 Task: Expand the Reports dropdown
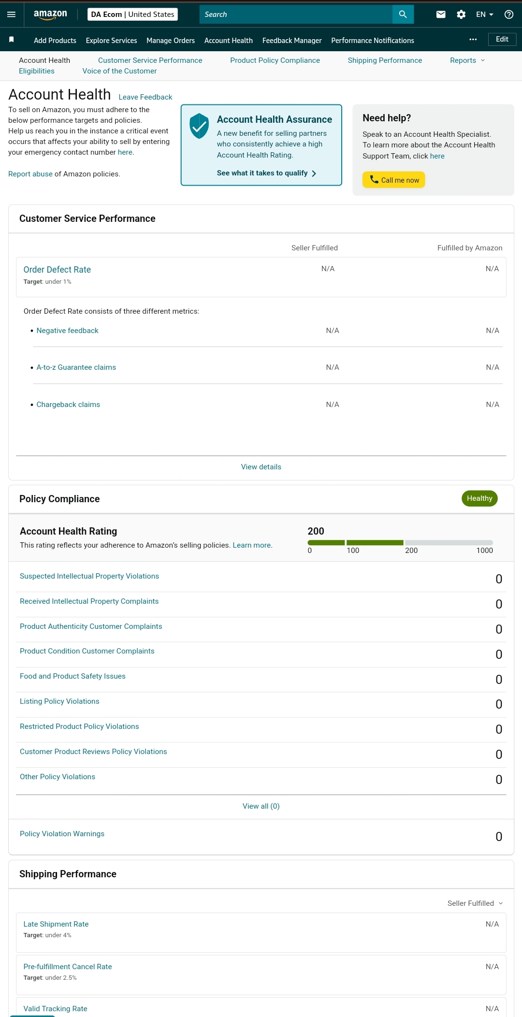(467, 60)
